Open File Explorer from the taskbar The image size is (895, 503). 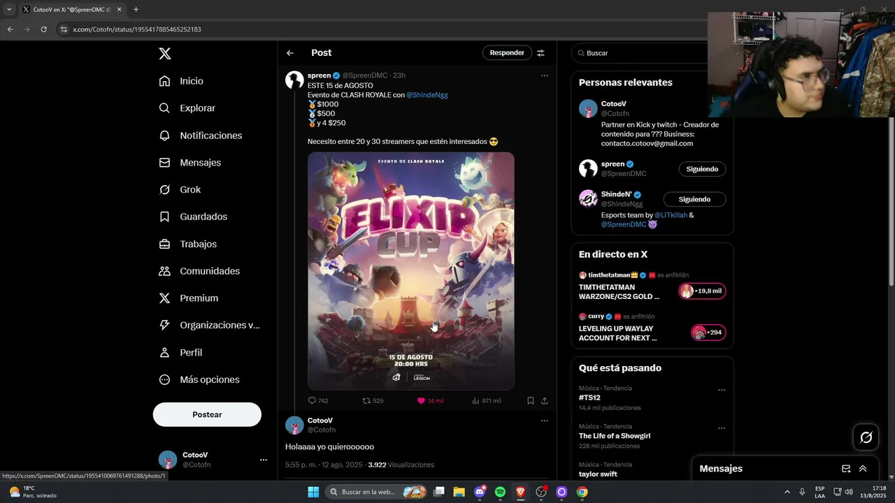459,492
